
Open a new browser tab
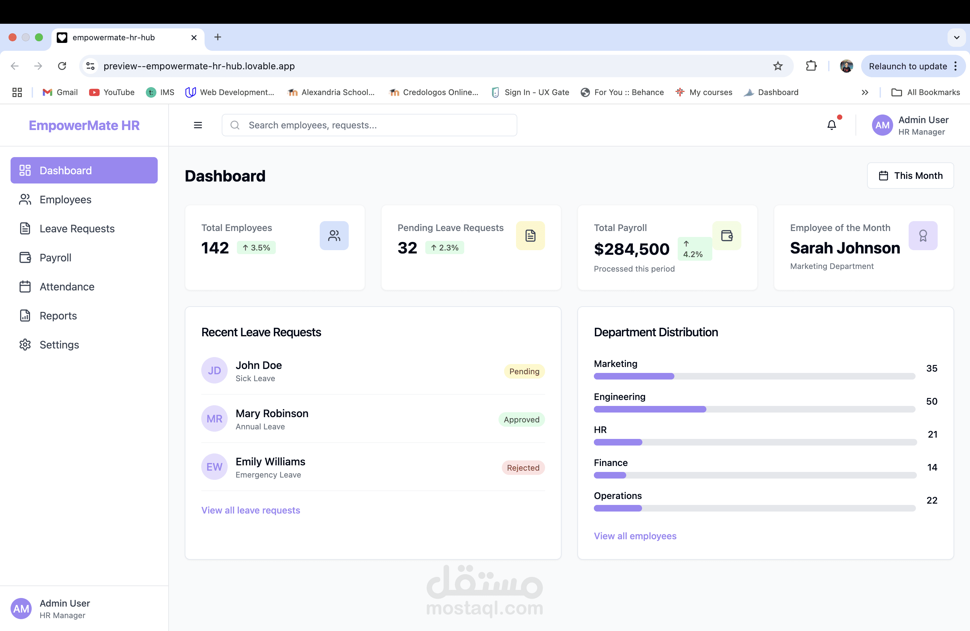[218, 37]
